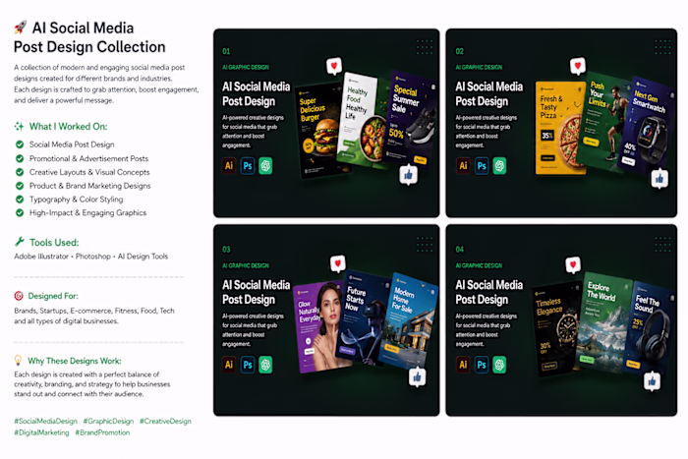Click the Photoshop Ps icon in card 02
Screen dimensions: 688x459
coord(482,166)
